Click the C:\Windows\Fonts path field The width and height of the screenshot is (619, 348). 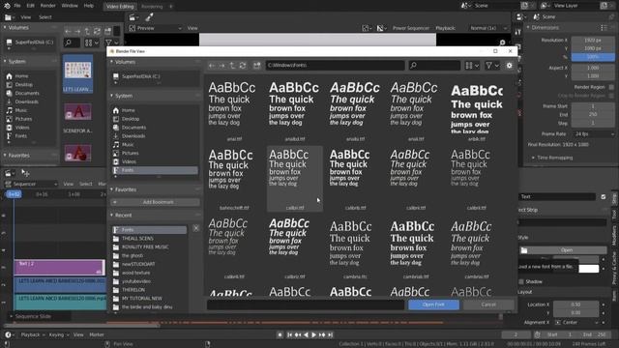point(336,66)
